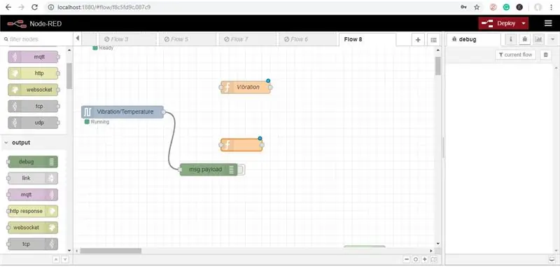Click the canvas horizontal scrollbar thumb
This screenshot has width=560, height=267.
[x=111, y=251]
